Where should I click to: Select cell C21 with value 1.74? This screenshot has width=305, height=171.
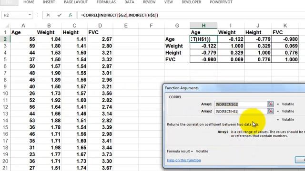coord(74,168)
